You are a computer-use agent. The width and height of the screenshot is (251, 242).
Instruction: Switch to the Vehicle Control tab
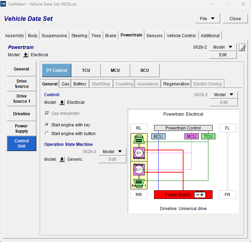181,35
